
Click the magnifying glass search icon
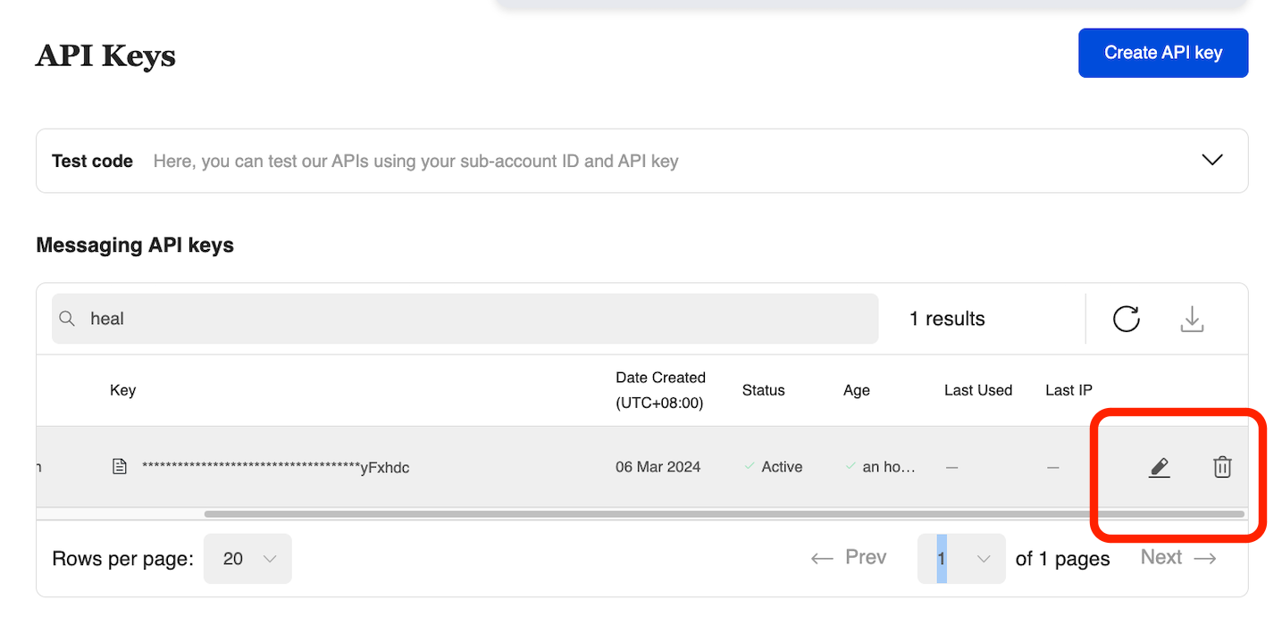[x=67, y=319]
